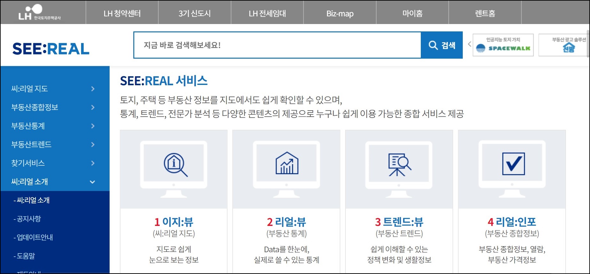This screenshot has width=590, height=274.
Task: Click the (씨:리얼 지도) subtitle text
Action: [x=174, y=234]
